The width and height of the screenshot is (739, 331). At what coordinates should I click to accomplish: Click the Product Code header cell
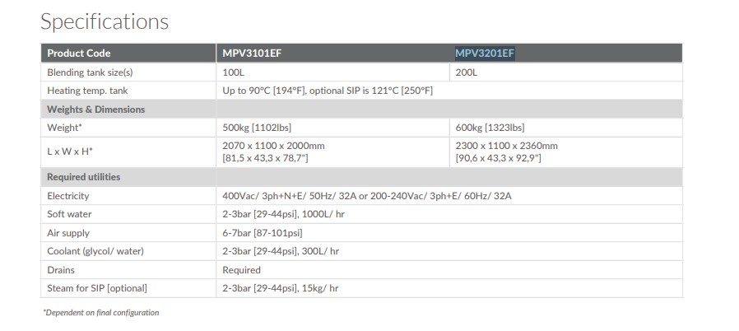(79, 54)
